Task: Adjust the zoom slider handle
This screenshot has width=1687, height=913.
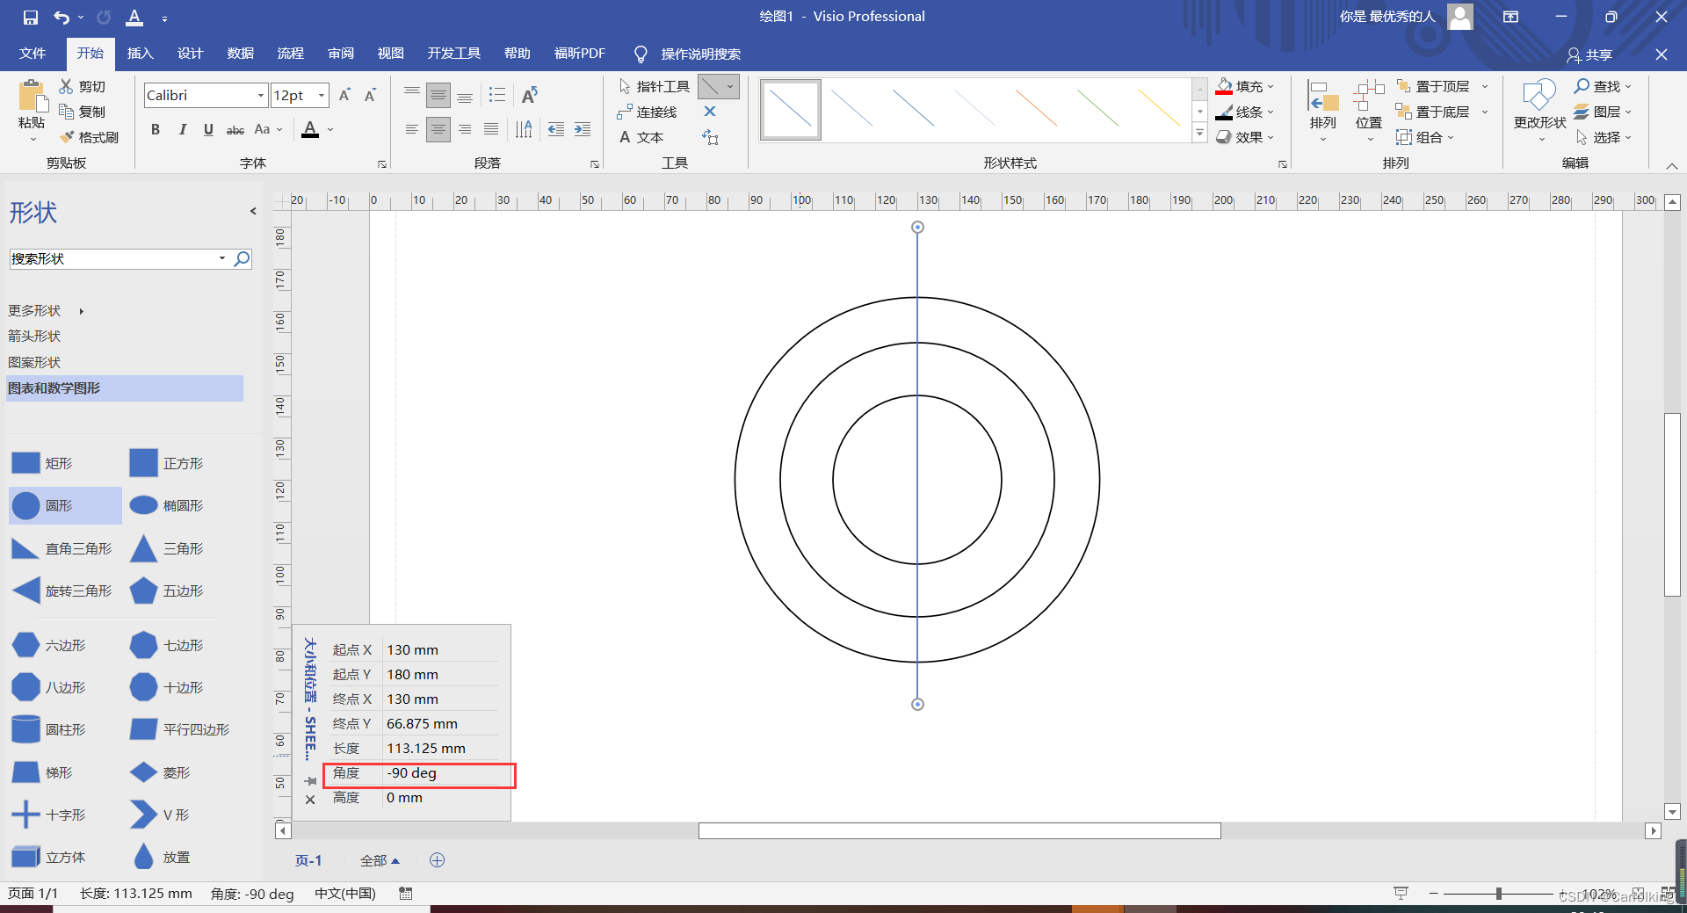Action: point(1498,894)
